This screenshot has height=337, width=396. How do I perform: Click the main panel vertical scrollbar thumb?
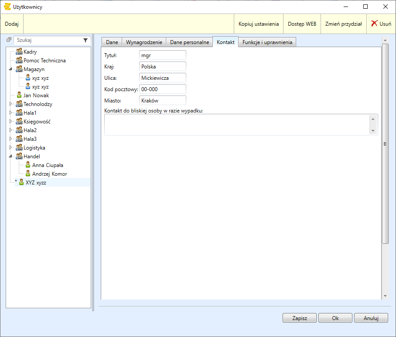pyautogui.click(x=385, y=144)
